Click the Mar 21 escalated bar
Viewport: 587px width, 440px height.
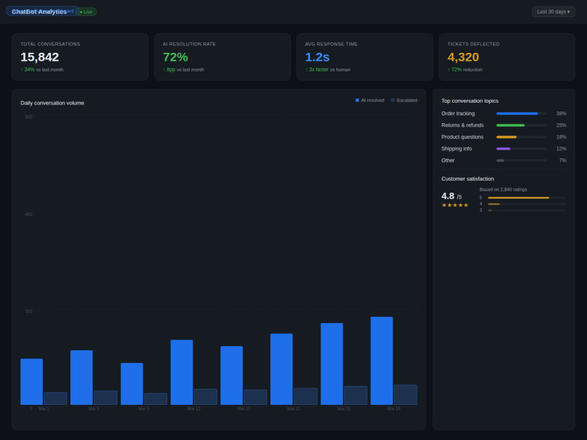[x=305, y=396]
